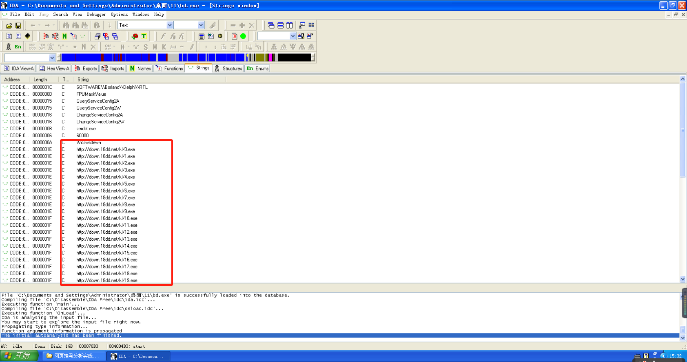This screenshot has height=362, width=687.
Task: Click the IDA taskbar button
Action: (x=139, y=356)
